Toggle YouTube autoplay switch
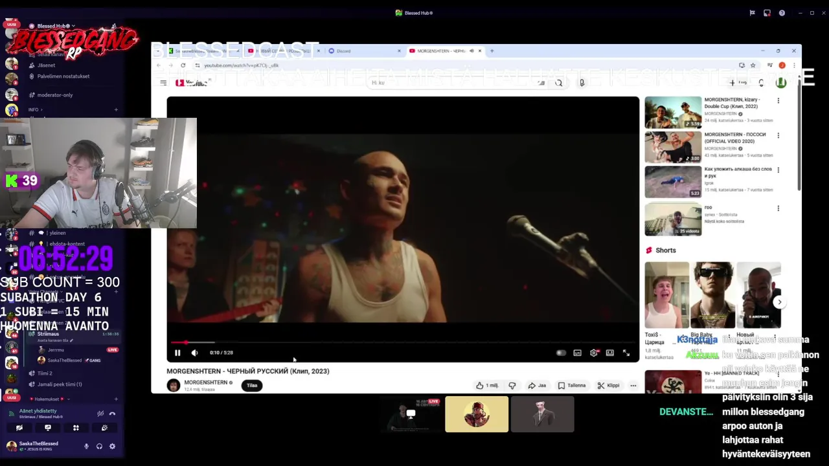829x466 pixels. [561, 353]
